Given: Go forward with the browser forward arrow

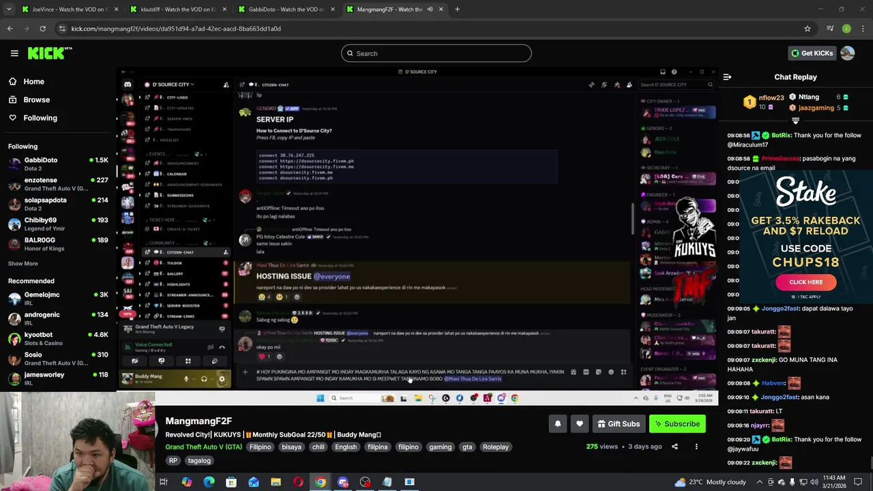Looking at the screenshot, I should click(x=26, y=29).
